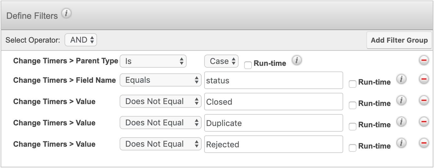Remove the Rejected value filter row
The width and height of the screenshot is (434, 168).
tap(424, 144)
